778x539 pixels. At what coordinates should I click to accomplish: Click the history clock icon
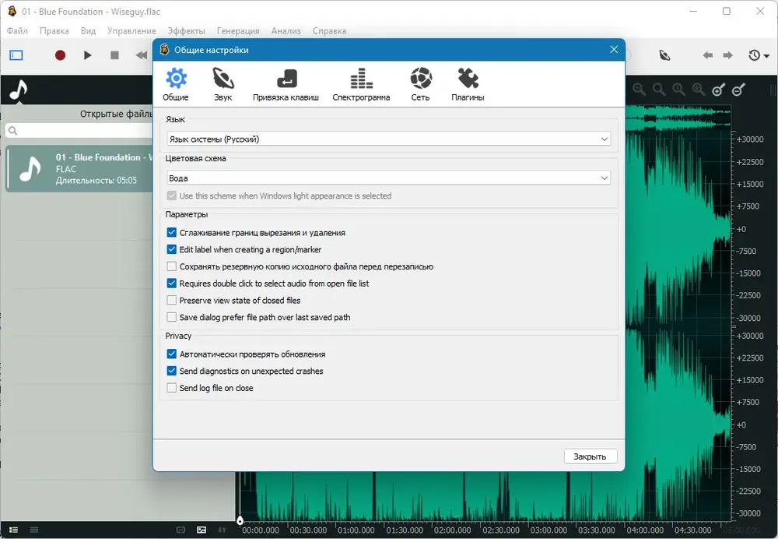point(754,55)
